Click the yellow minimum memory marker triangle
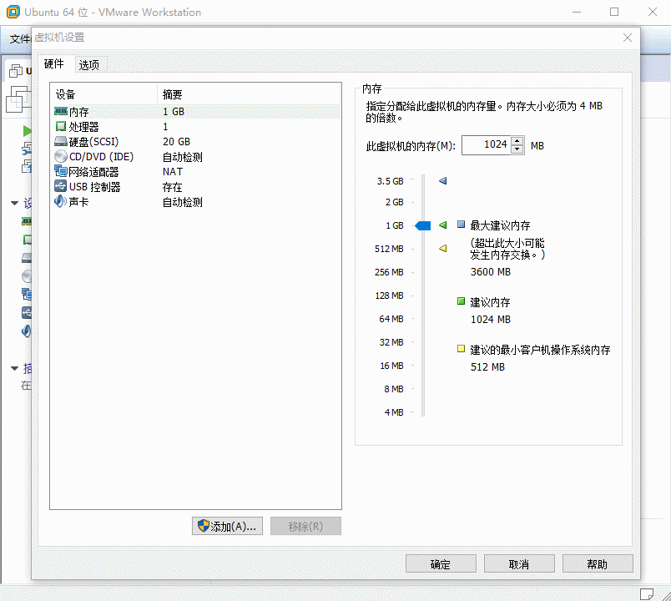Screen dimensions: 671x601 (x=443, y=248)
